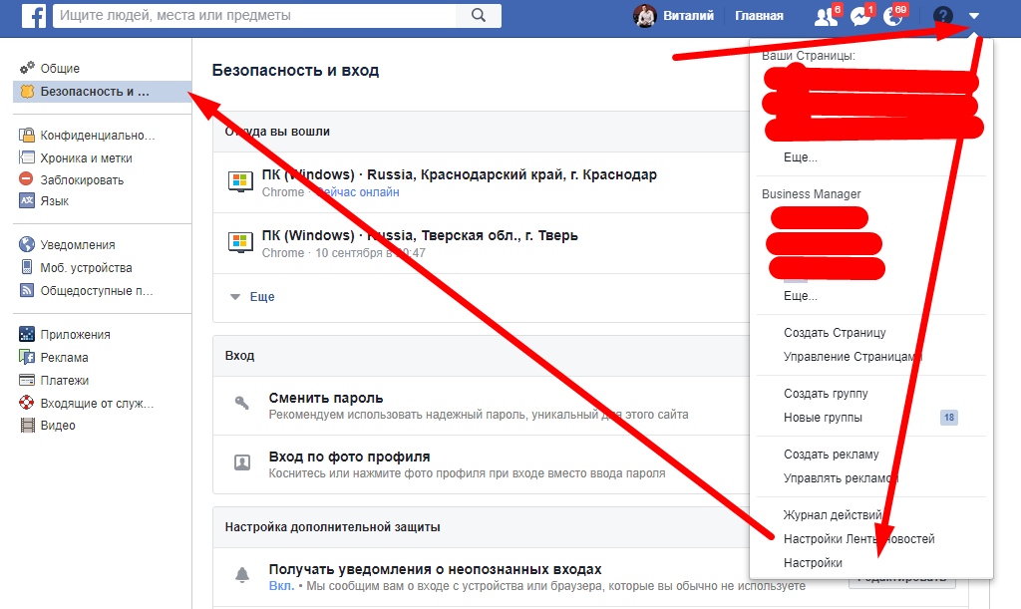1021x609 pixels.
Task: Go to Главная home link
Action: click(x=759, y=16)
